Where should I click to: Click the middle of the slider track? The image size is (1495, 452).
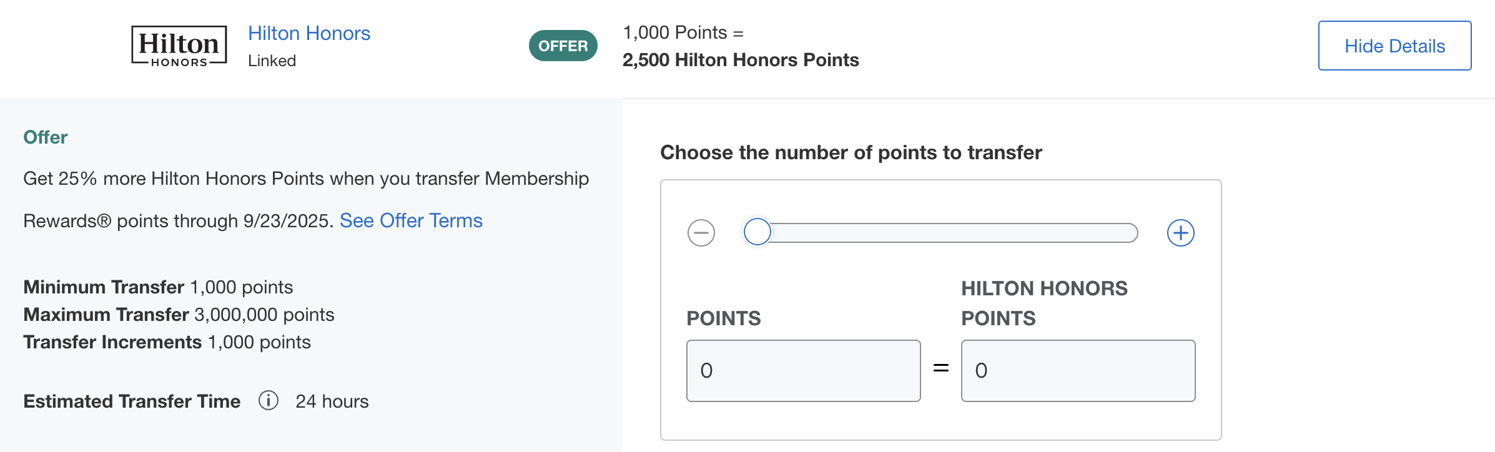[947, 233]
